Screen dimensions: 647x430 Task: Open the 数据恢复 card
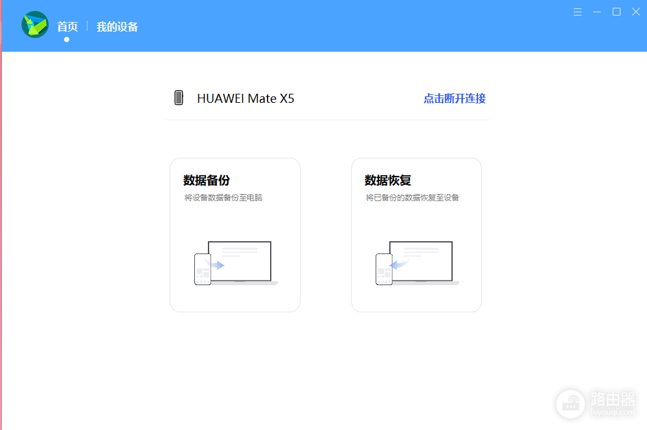416,235
